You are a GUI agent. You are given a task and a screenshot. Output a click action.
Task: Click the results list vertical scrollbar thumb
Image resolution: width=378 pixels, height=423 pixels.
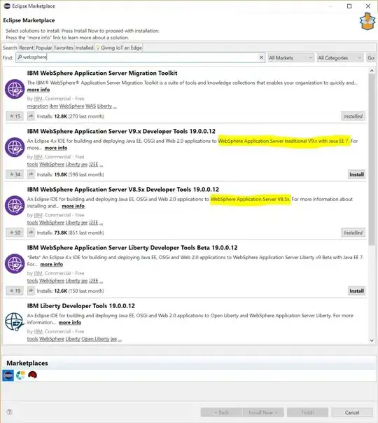(x=372, y=159)
